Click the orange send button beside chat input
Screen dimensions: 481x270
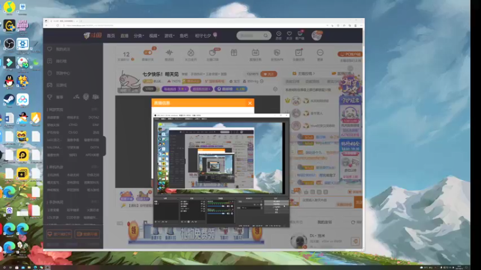click(358, 202)
